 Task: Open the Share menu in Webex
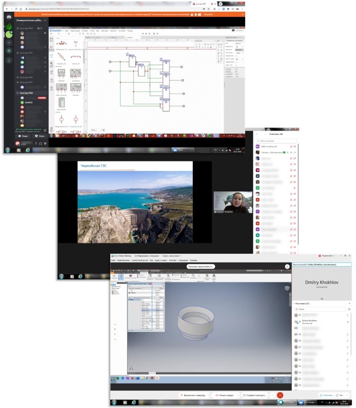point(139,260)
